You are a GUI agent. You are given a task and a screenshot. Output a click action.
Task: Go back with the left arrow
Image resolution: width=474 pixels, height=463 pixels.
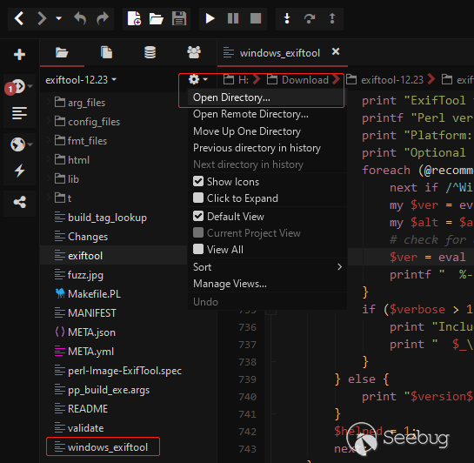coord(19,18)
